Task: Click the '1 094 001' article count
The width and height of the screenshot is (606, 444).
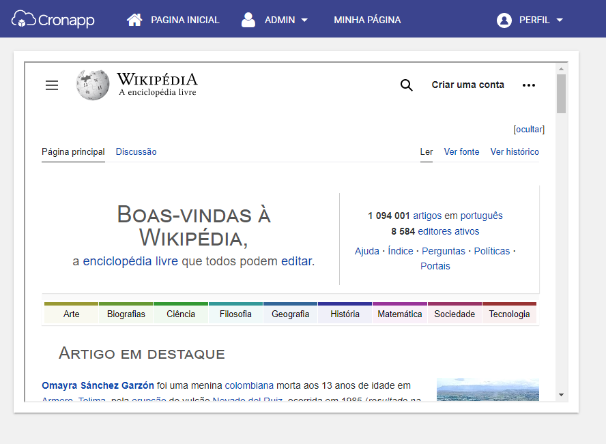Action: tap(388, 216)
